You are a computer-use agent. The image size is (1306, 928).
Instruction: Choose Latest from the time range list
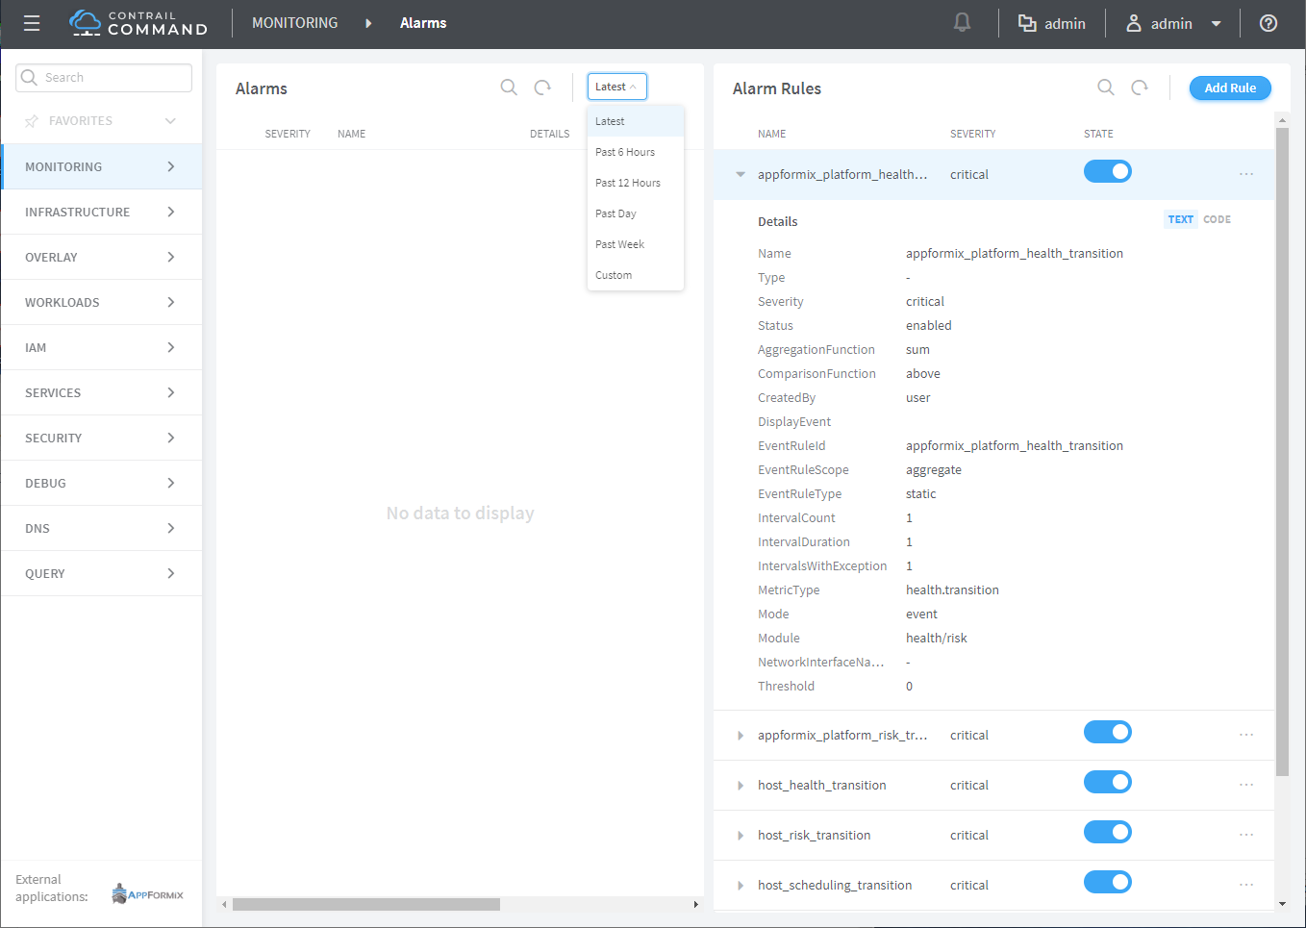point(636,121)
